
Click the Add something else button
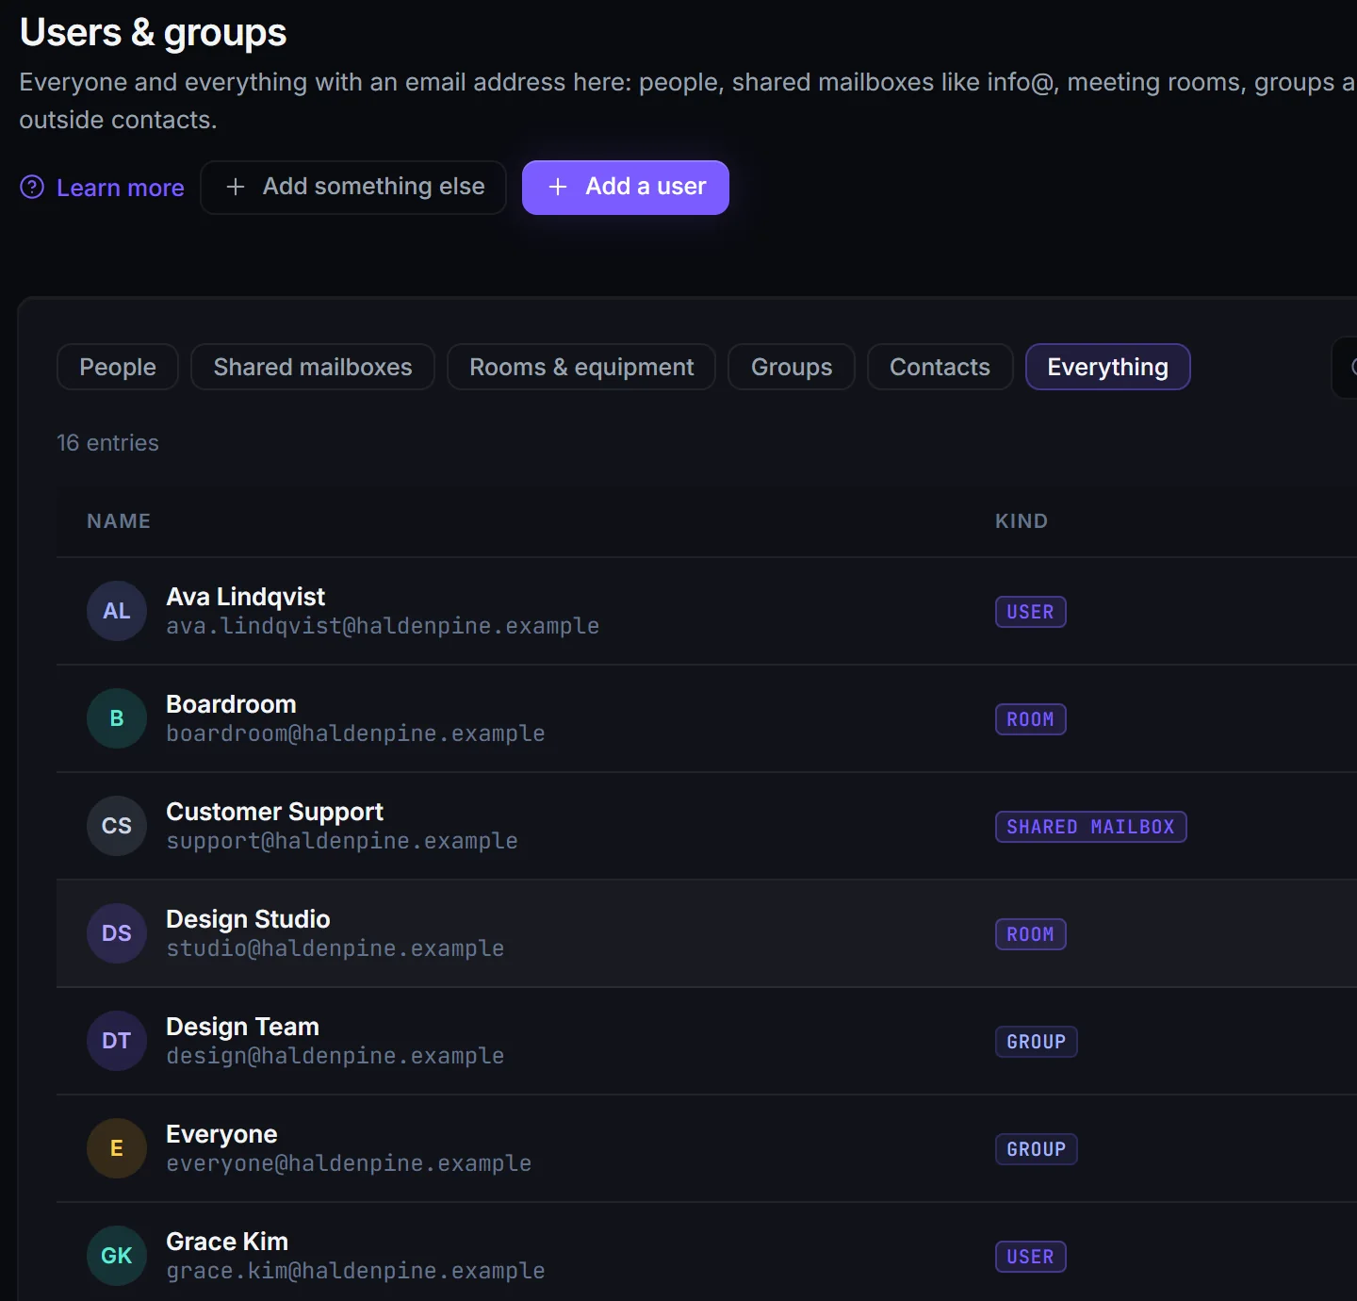coord(353,188)
